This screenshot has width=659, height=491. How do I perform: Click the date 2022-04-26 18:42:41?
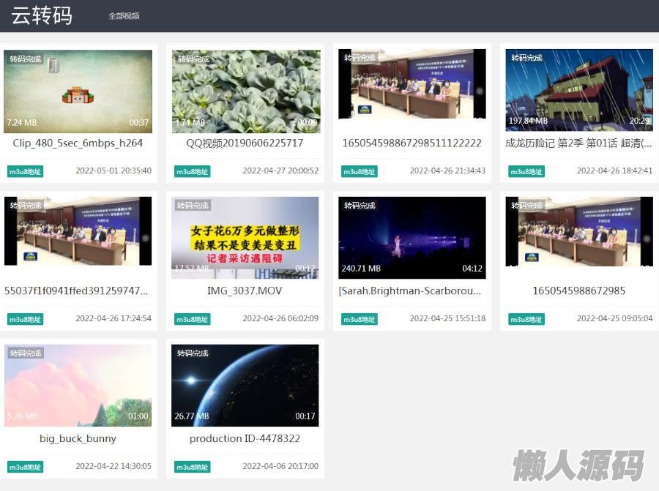615,170
